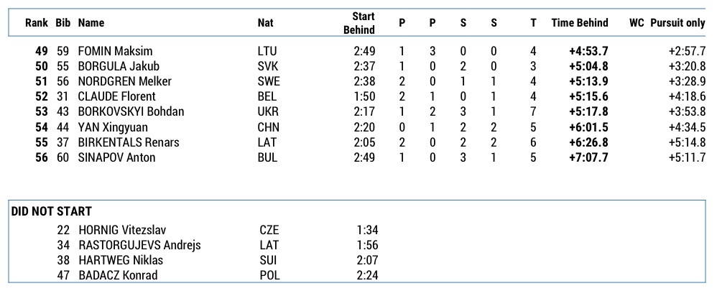Image resolution: width=717 pixels, height=291 pixels.
Task: Click the Time Behind column header
Action: pos(580,23)
